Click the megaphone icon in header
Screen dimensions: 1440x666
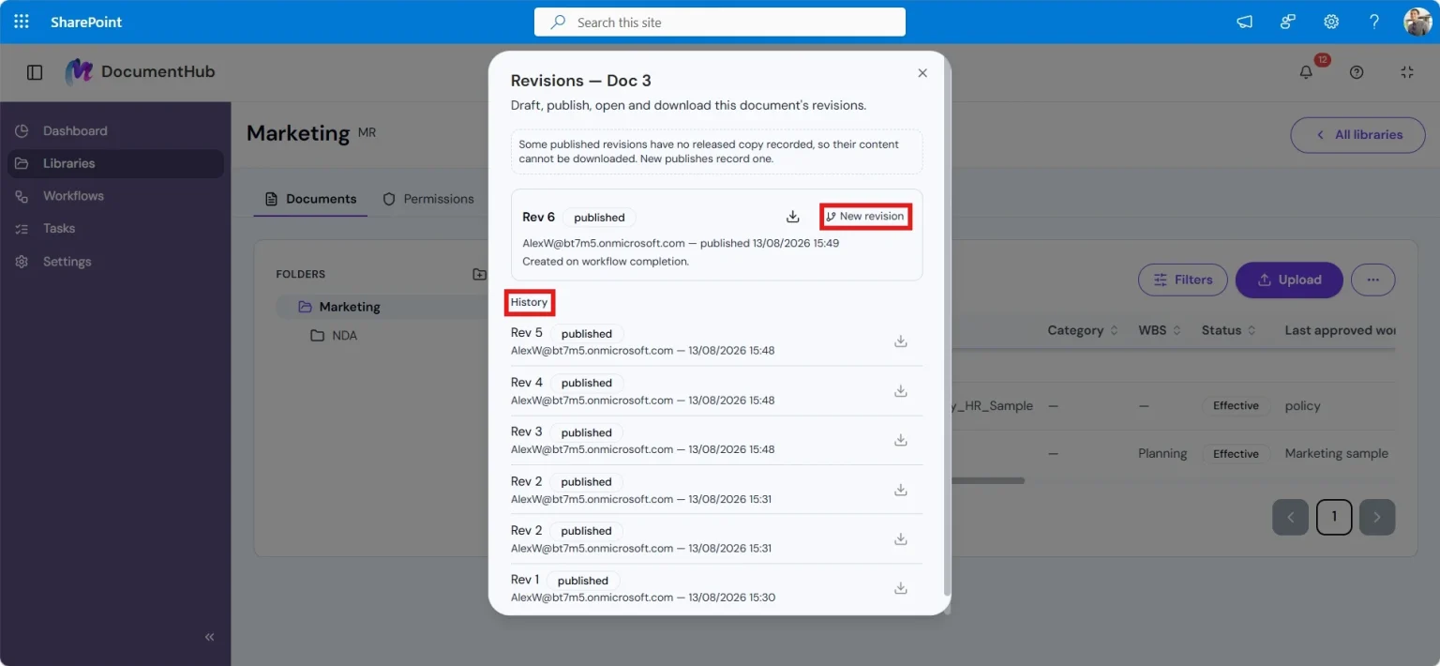1244,22
